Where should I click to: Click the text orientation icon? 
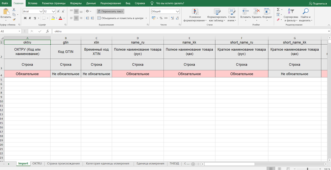(88, 11)
